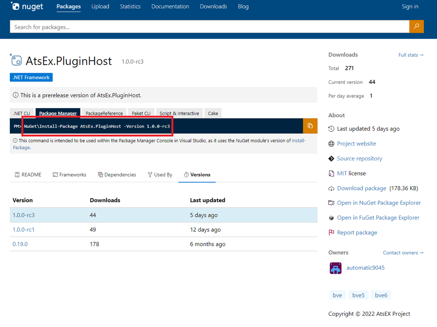Open the README tab
Viewport: 437px width, 327px height.
click(x=28, y=175)
